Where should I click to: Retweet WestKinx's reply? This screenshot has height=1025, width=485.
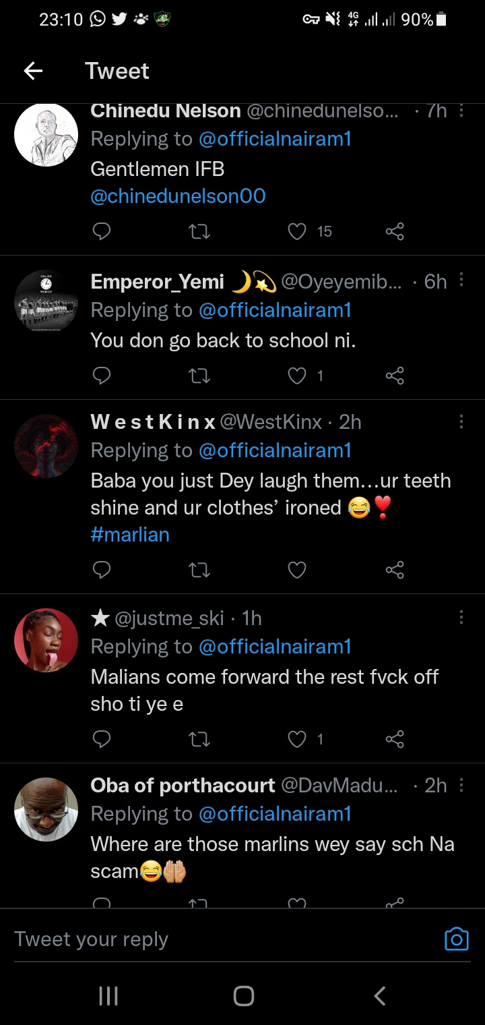199,570
